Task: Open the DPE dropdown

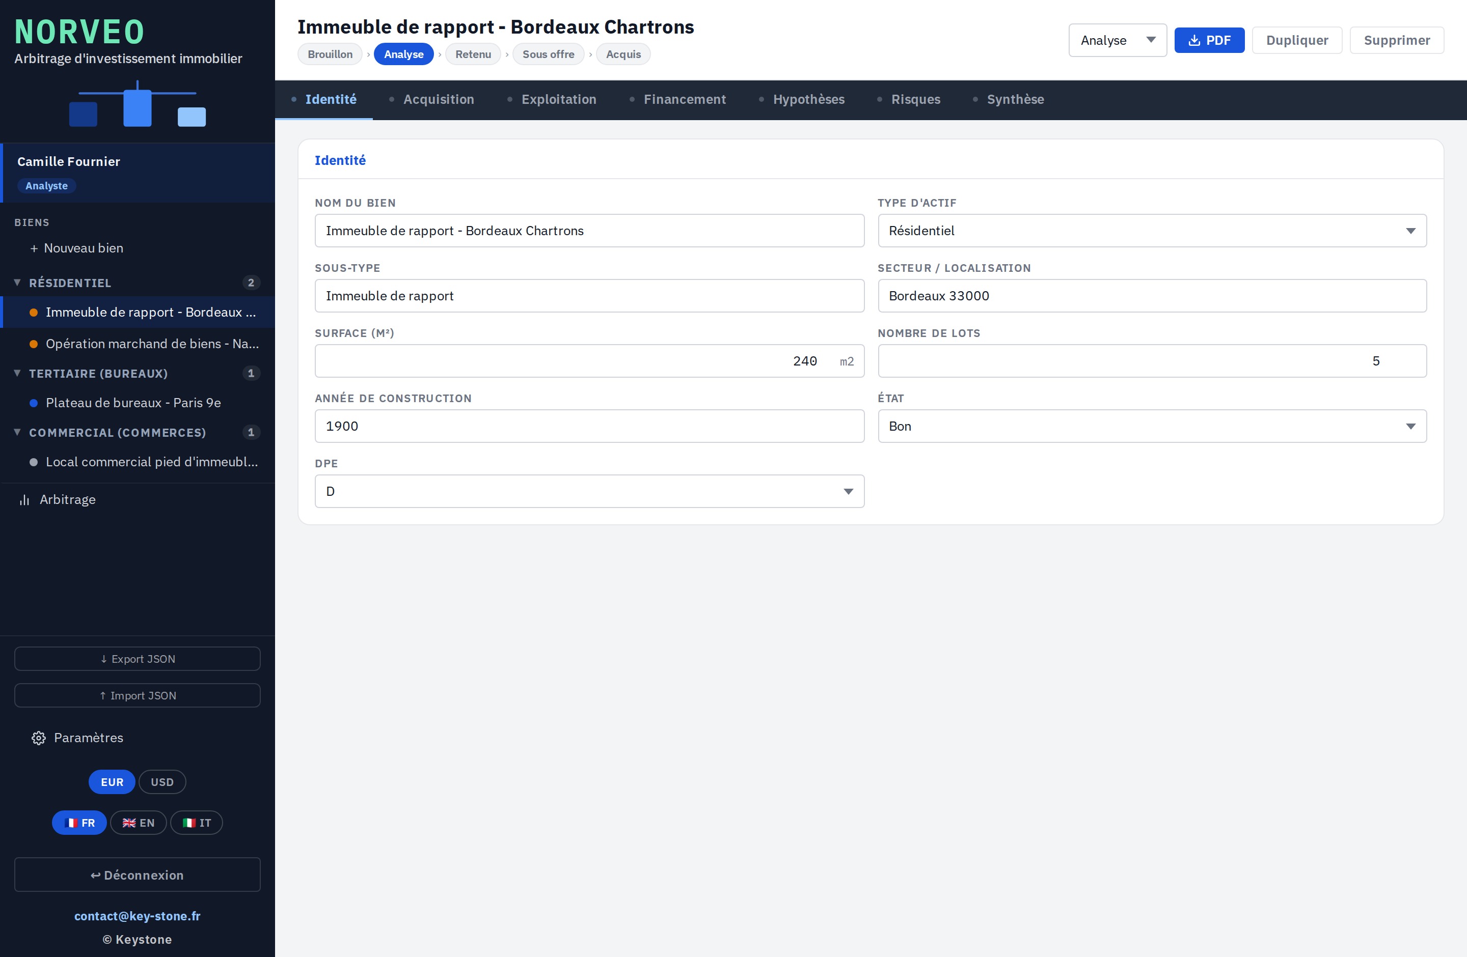Action: coord(589,491)
